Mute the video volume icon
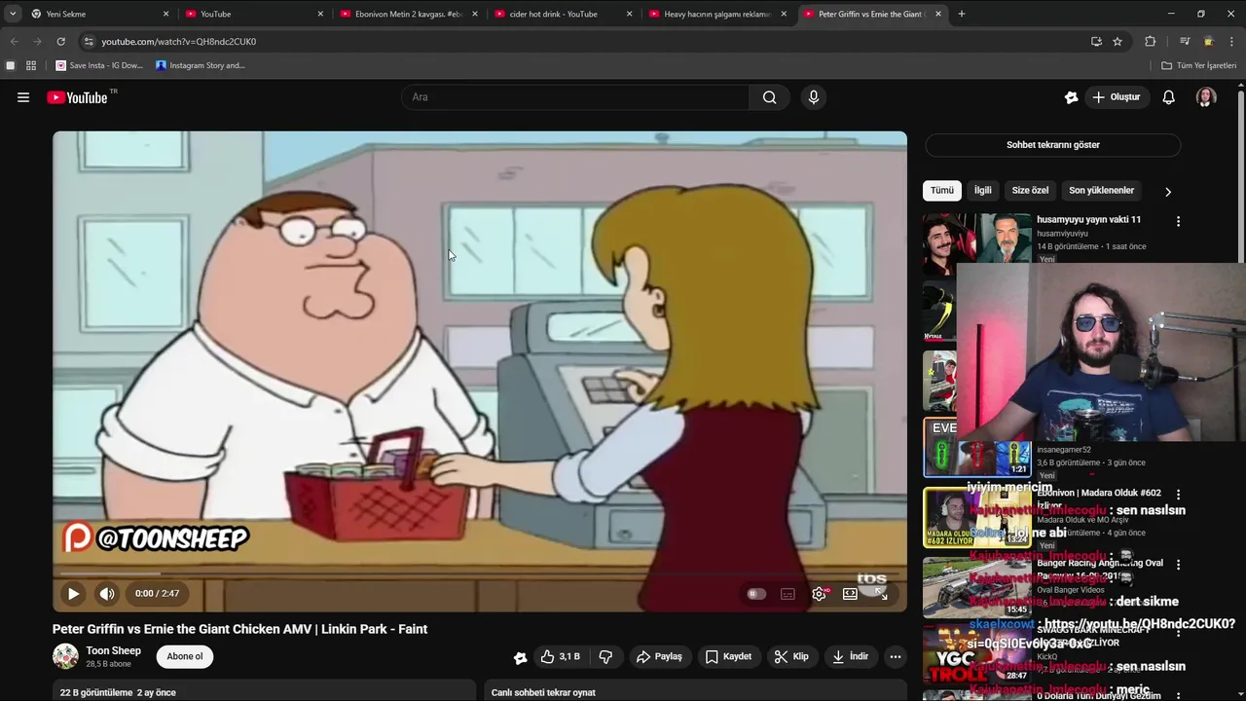The image size is (1246, 701). click(x=107, y=594)
